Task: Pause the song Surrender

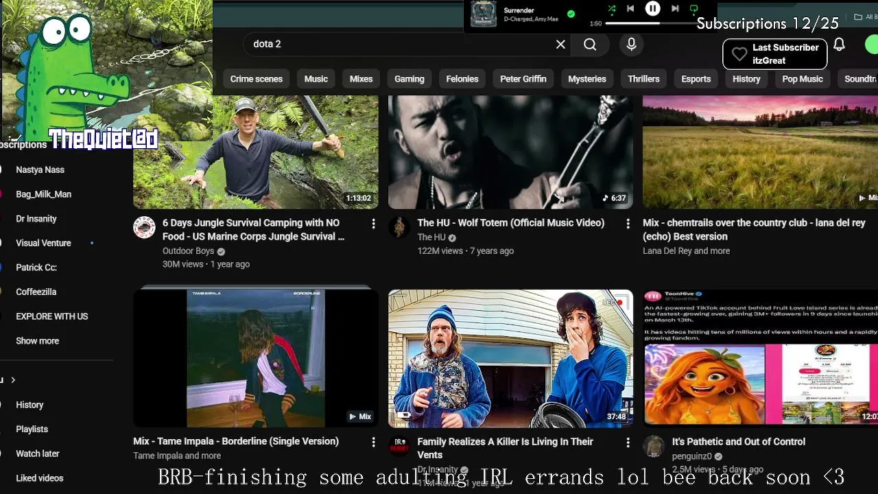Action: [x=652, y=8]
